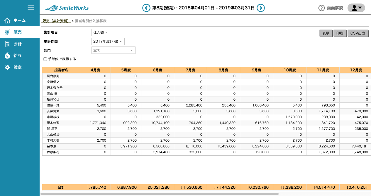Click the value 1,277,700 for 間 昌平
Screen dimensions: 371x196
pos(326,129)
